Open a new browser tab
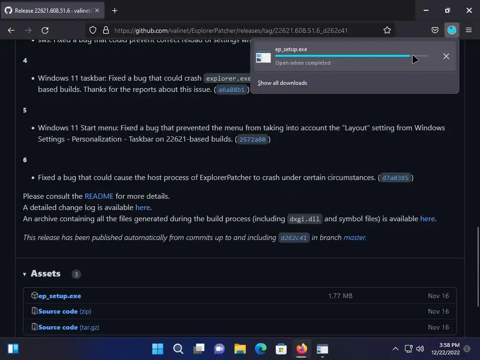The width and height of the screenshot is (480, 360). pyautogui.click(x=114, y=11)
